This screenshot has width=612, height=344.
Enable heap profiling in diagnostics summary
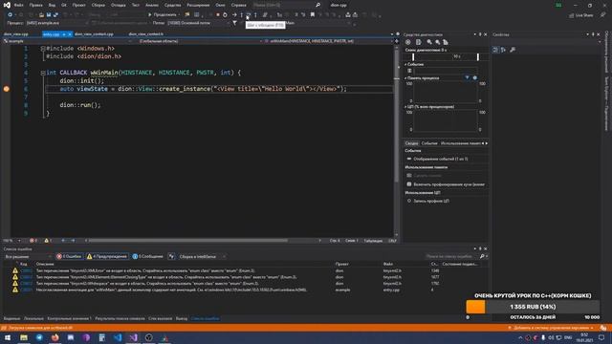446,184
